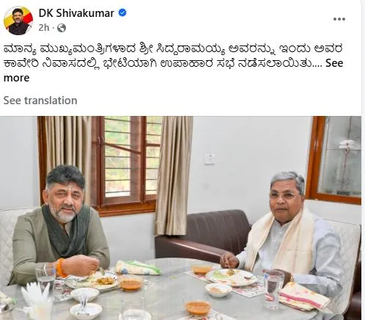Open the post options three-dots menu

pyautogui.click(x=339, y=19)
